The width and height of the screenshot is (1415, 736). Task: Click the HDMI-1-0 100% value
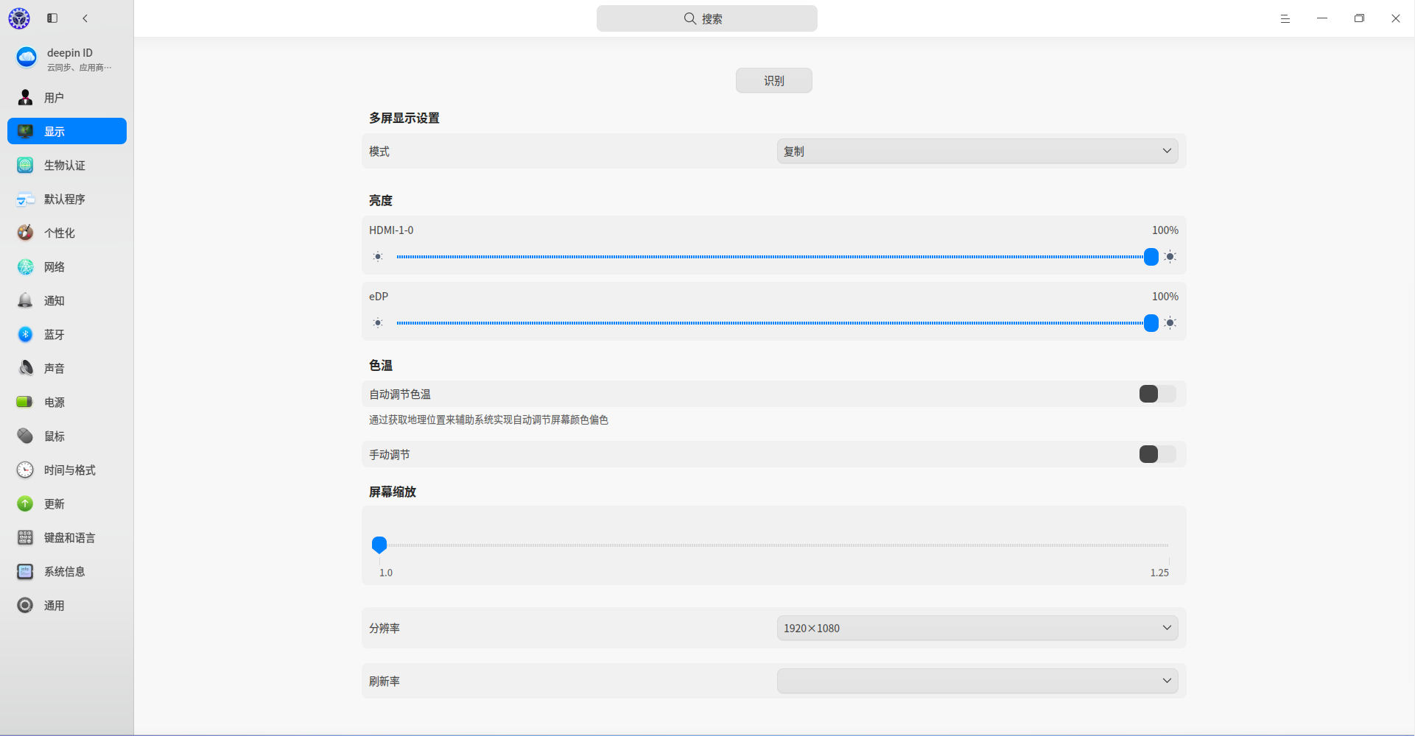pyautogui.click(x=1165, y=230)
